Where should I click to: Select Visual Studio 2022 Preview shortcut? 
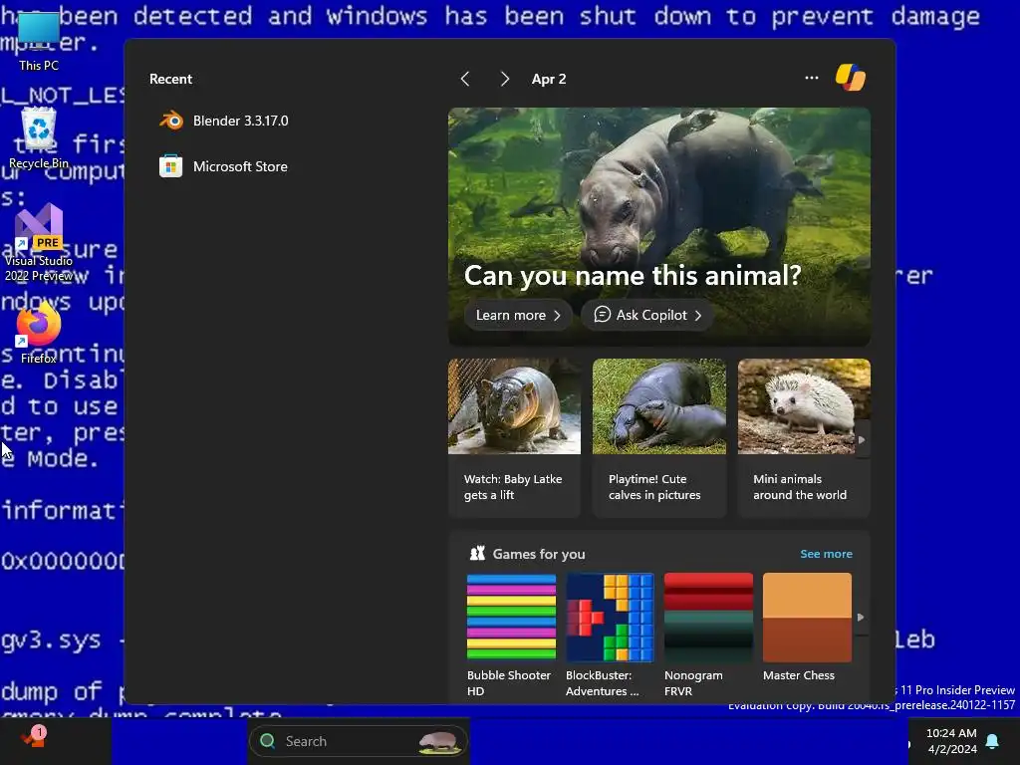[x=39, y=243]
